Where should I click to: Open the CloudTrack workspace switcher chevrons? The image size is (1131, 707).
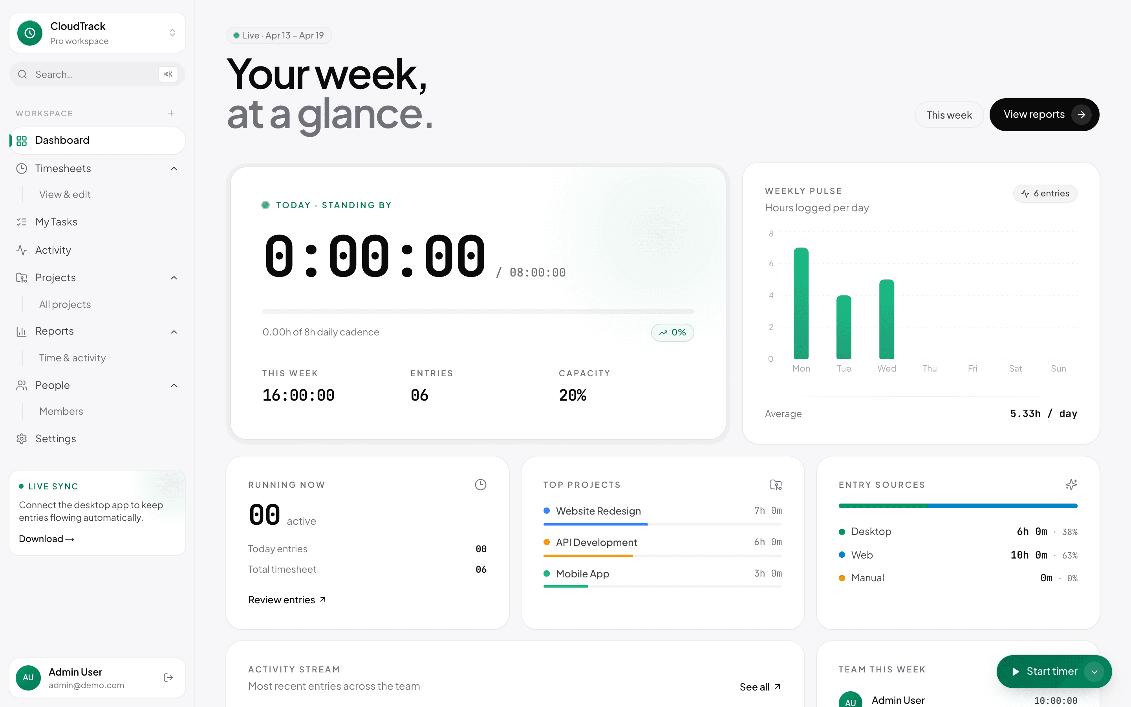[x=172, y=33]
